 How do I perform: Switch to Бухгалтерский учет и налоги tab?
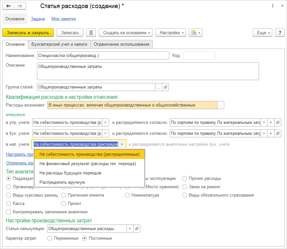point(59,44)
